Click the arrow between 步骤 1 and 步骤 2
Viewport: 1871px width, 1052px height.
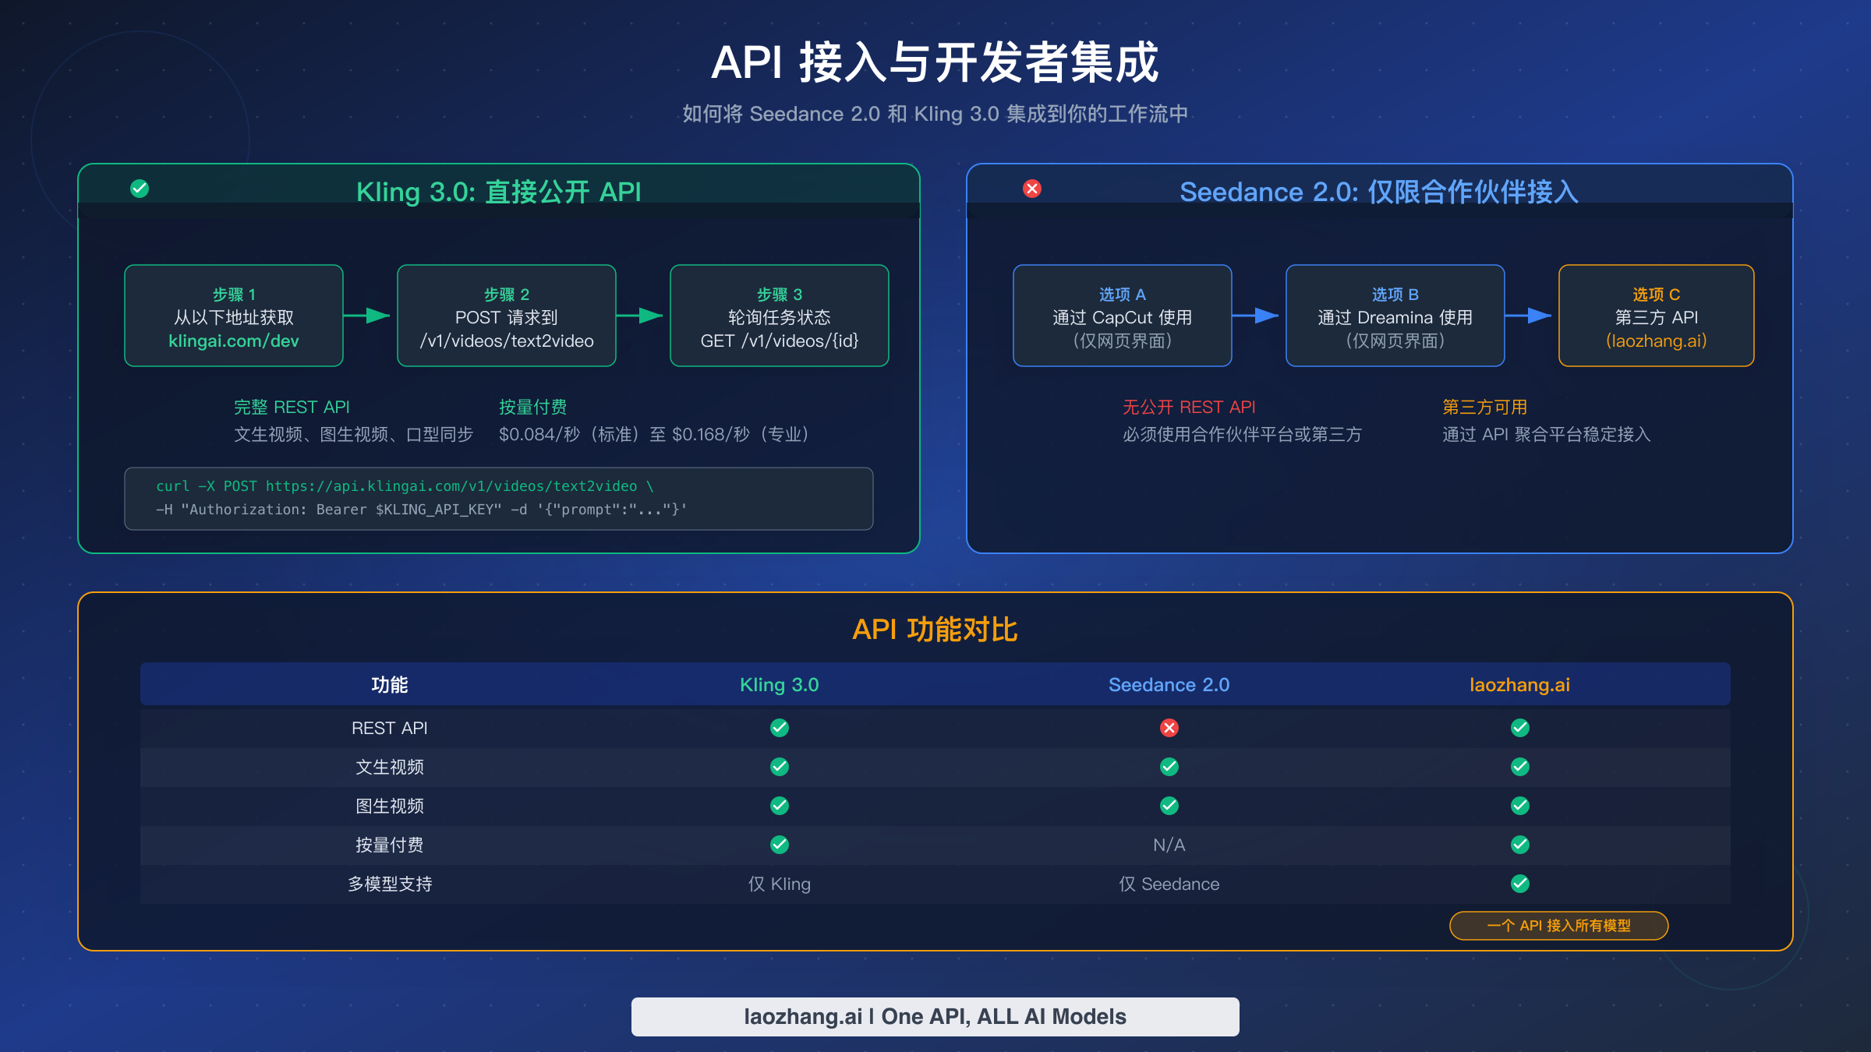[x=370, y=316]
